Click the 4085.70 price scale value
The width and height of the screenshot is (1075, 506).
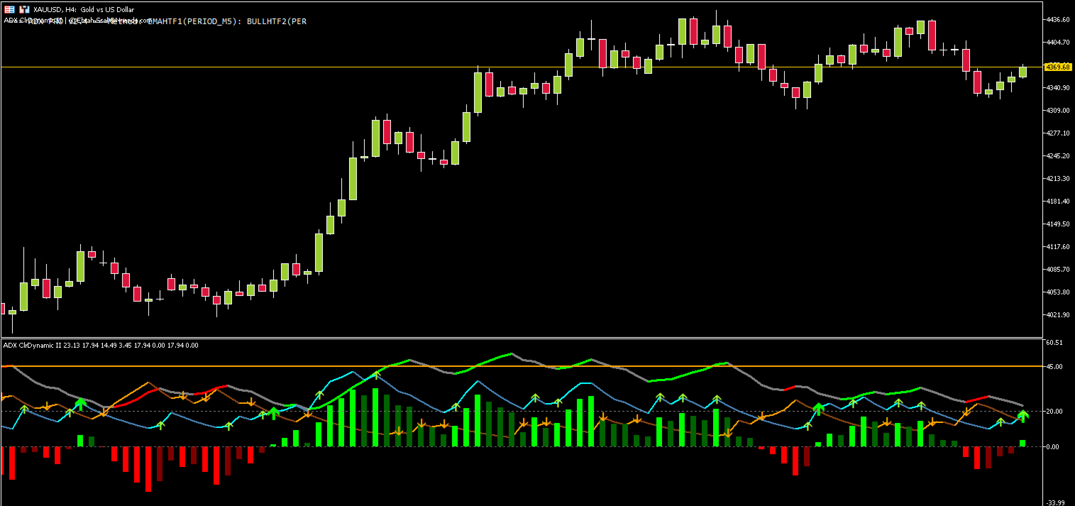pos(1057,270)
